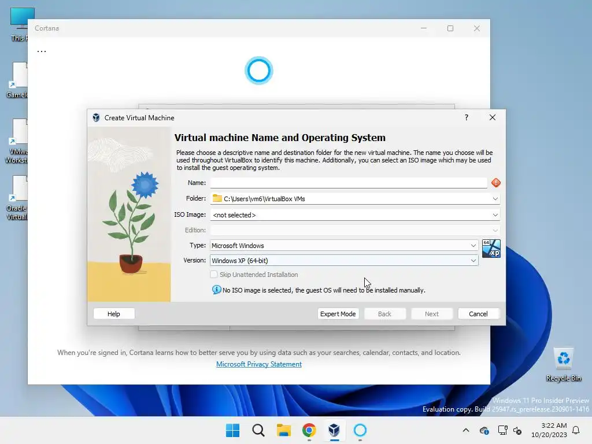Screen dimensions: 592x444
Task: Click the Cancel button
Action: tap(478, 314)
